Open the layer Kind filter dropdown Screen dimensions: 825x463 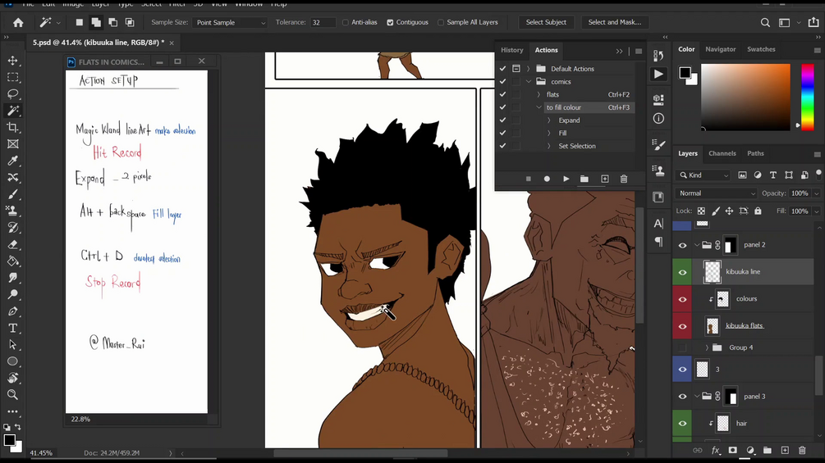coord(704,175)
